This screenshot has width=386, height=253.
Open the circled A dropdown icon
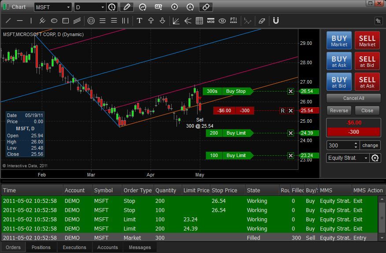pos(190,7)
